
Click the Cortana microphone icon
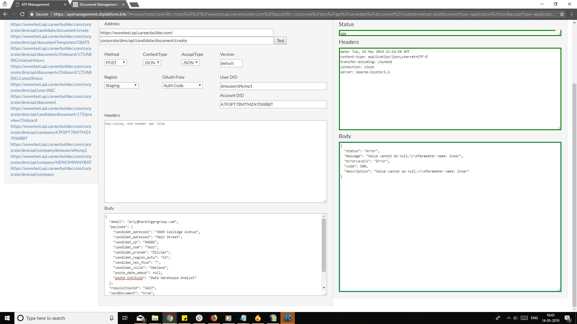tap(111, 318)
